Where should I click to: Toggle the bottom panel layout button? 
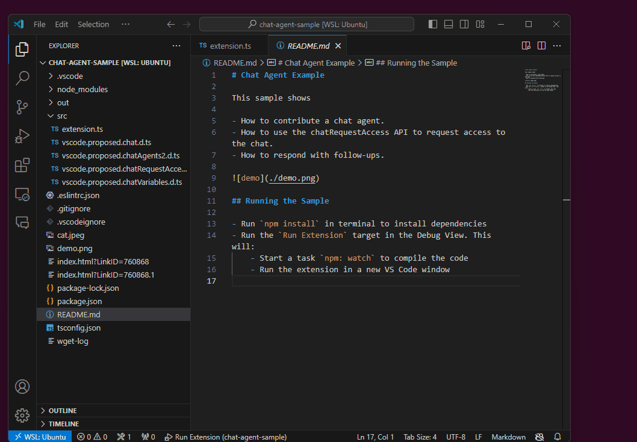[x=449, y=24]
